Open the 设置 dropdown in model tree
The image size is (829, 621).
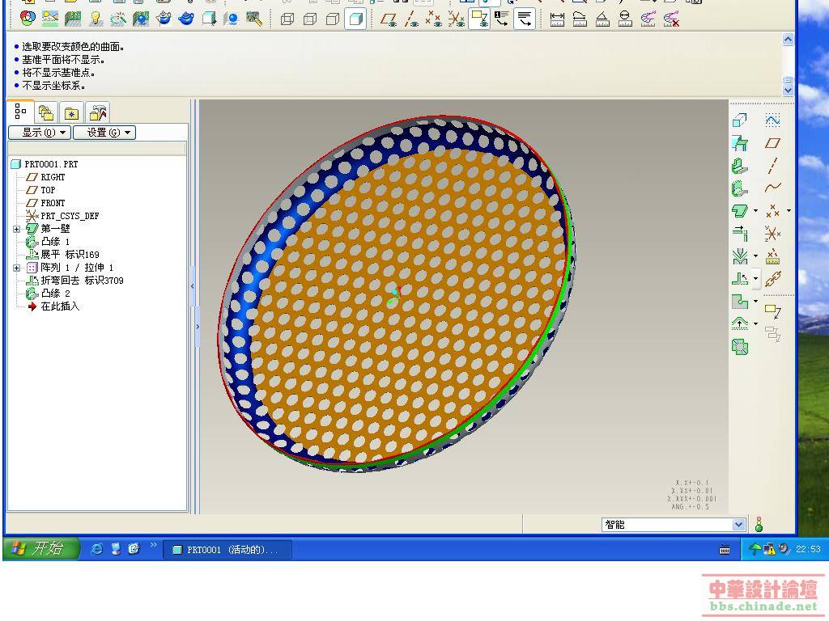pos(104,132)
